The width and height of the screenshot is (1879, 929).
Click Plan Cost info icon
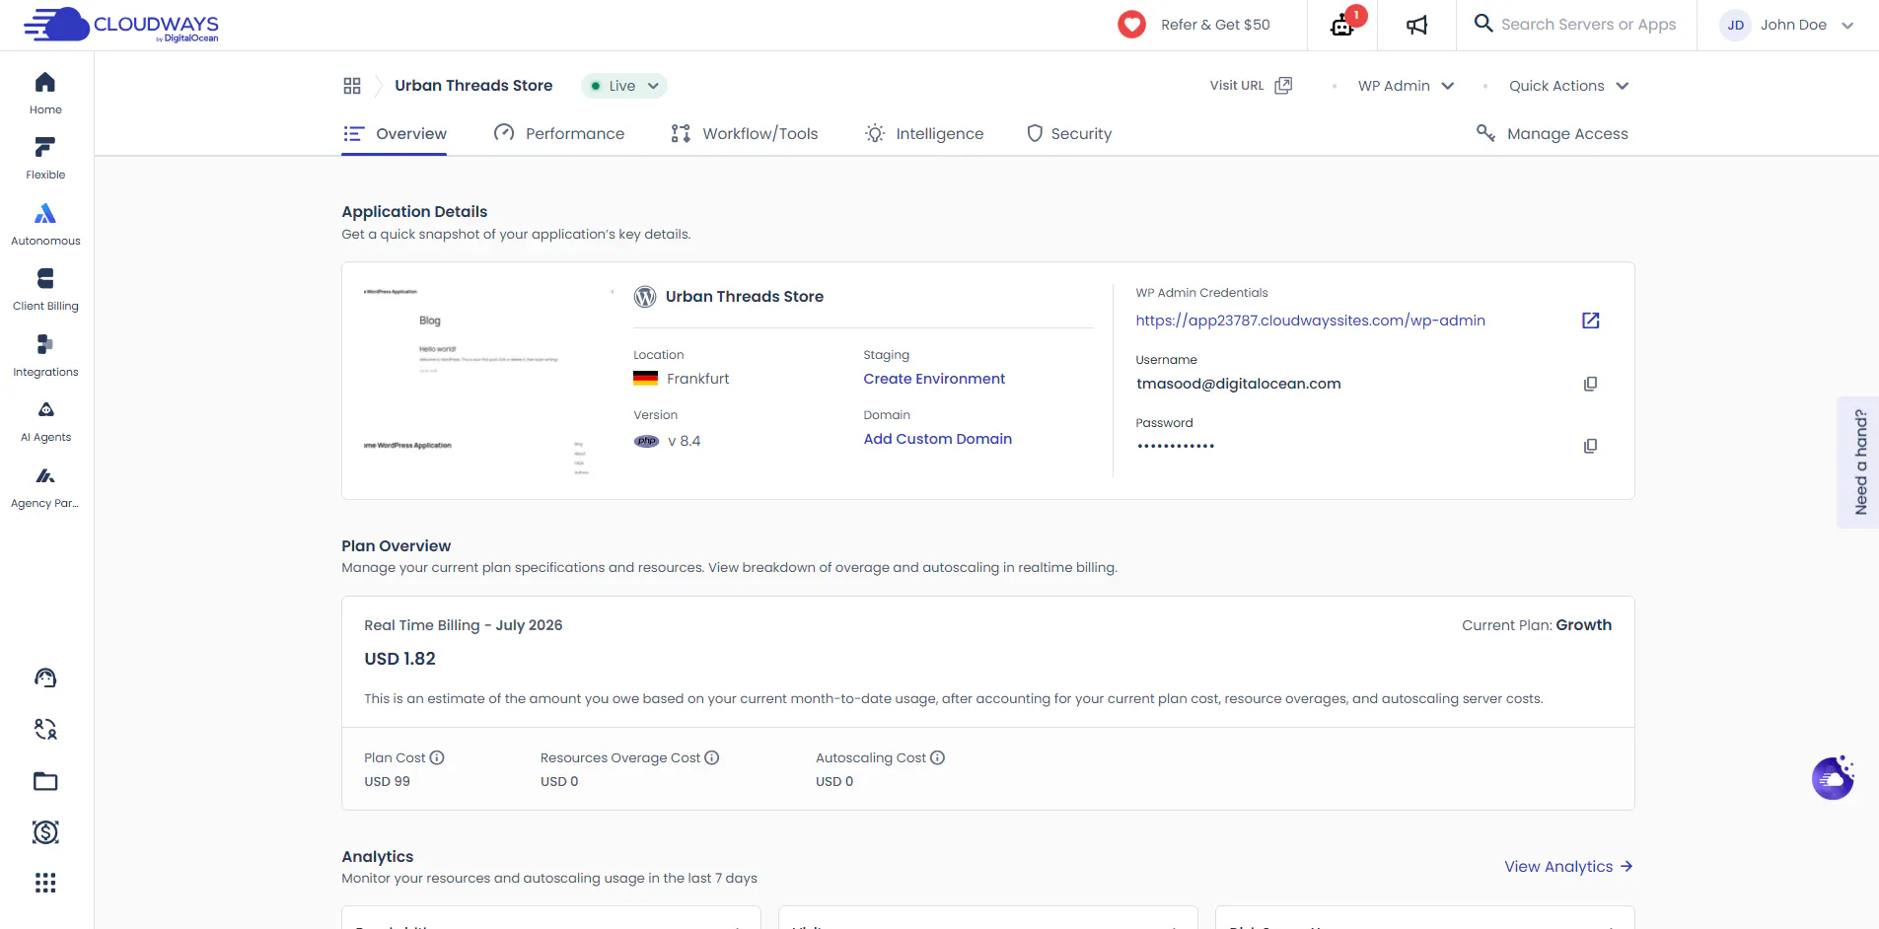(x=437, y=757)
